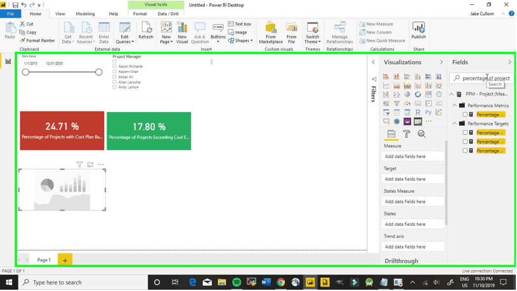Screen dimensions: 517x291
Task: Open the File tab
Action: point(11,14)
